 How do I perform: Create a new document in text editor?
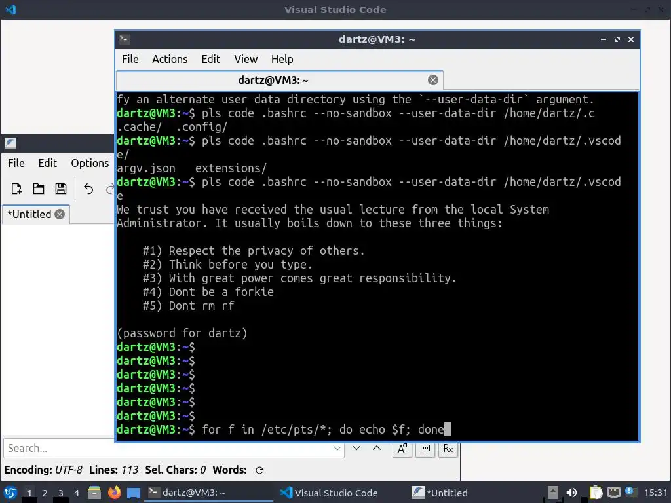coord(16,189)
